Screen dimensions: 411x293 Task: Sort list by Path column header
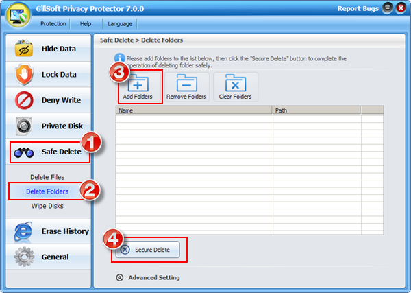click(316, 110)
